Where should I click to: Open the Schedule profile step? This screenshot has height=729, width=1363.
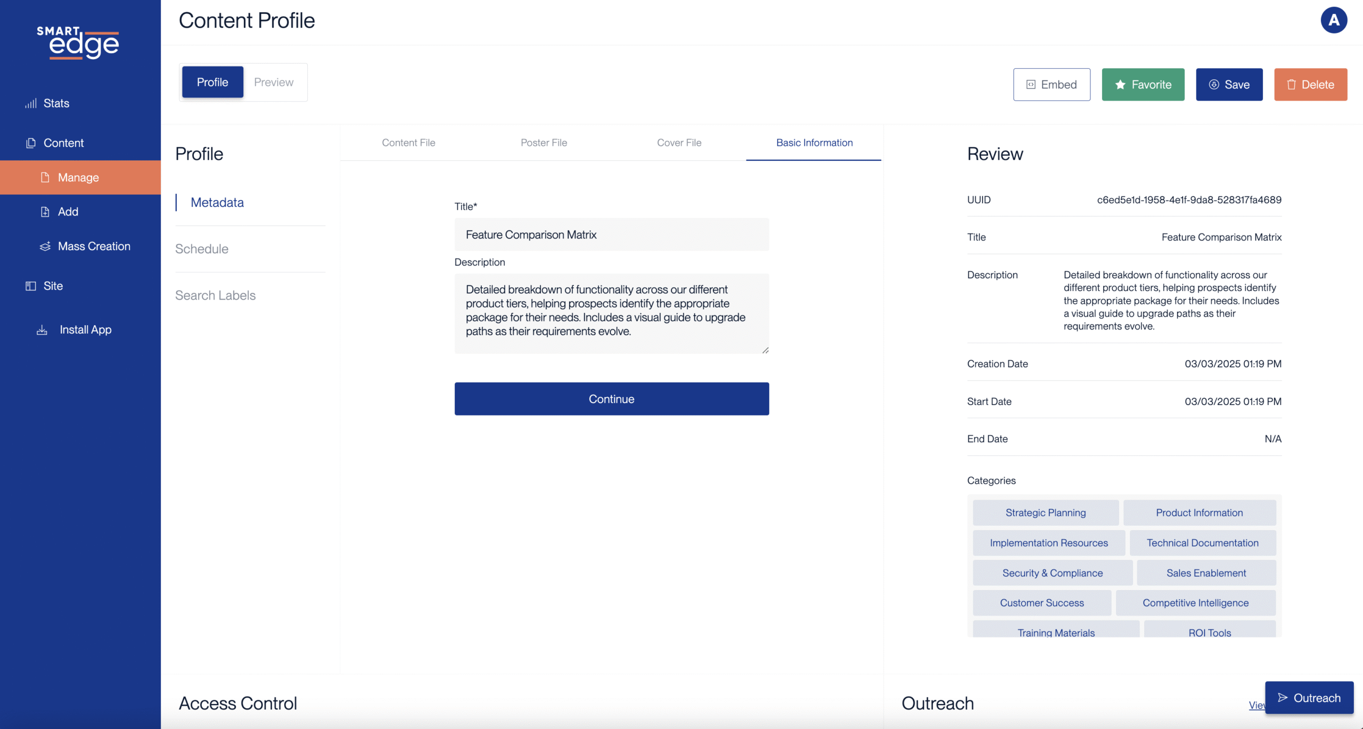click(202, 249)
